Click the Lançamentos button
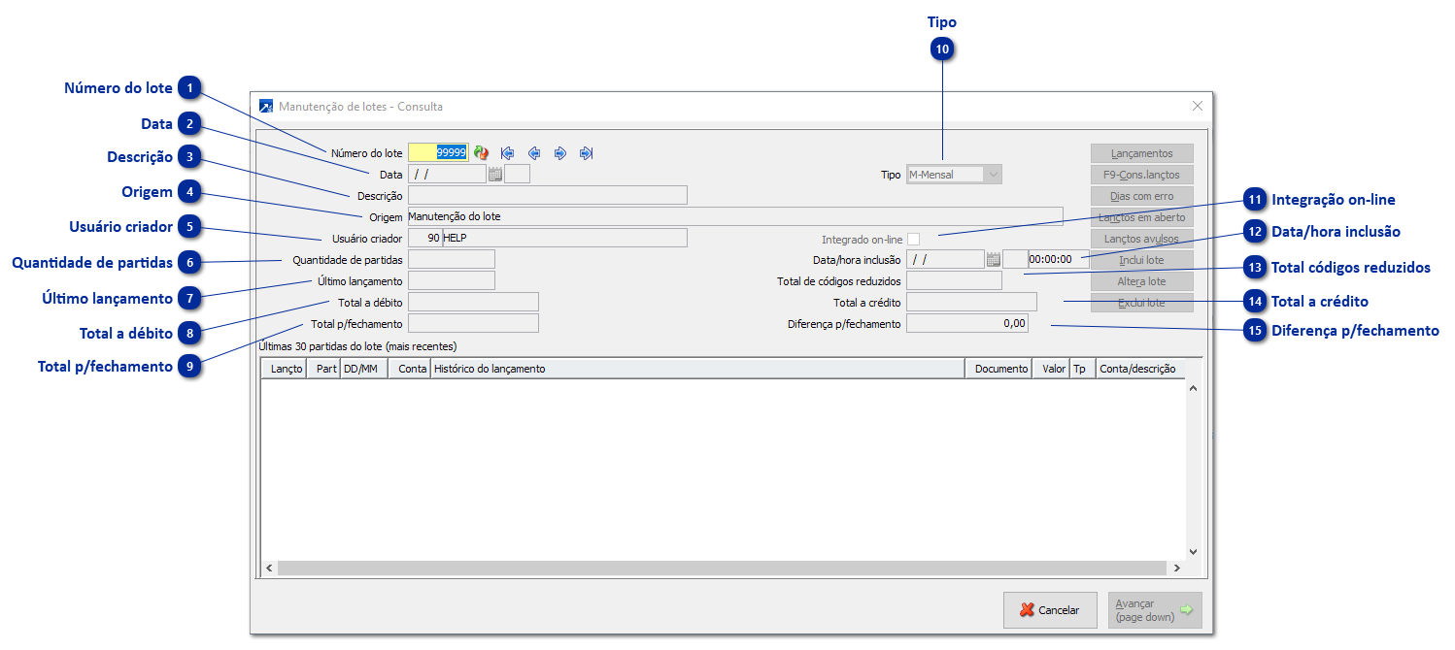Screen dimensions: 1455x650 click(x=1142, y=153)
